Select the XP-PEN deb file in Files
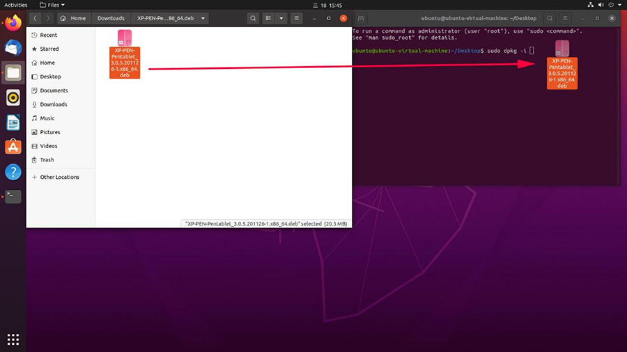This screenshot has height=352, width=627. (125, 54)
